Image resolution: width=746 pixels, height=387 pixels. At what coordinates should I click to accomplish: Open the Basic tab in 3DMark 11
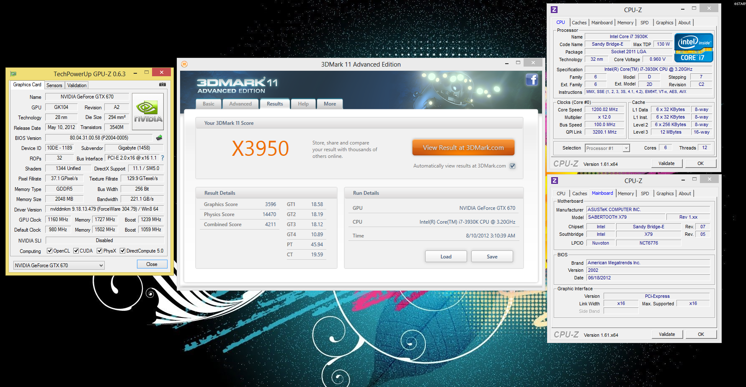pos(209,104)
